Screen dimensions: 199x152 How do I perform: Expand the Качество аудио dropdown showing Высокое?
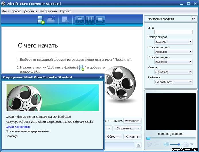pyautogui.click(x=174, y=62)
